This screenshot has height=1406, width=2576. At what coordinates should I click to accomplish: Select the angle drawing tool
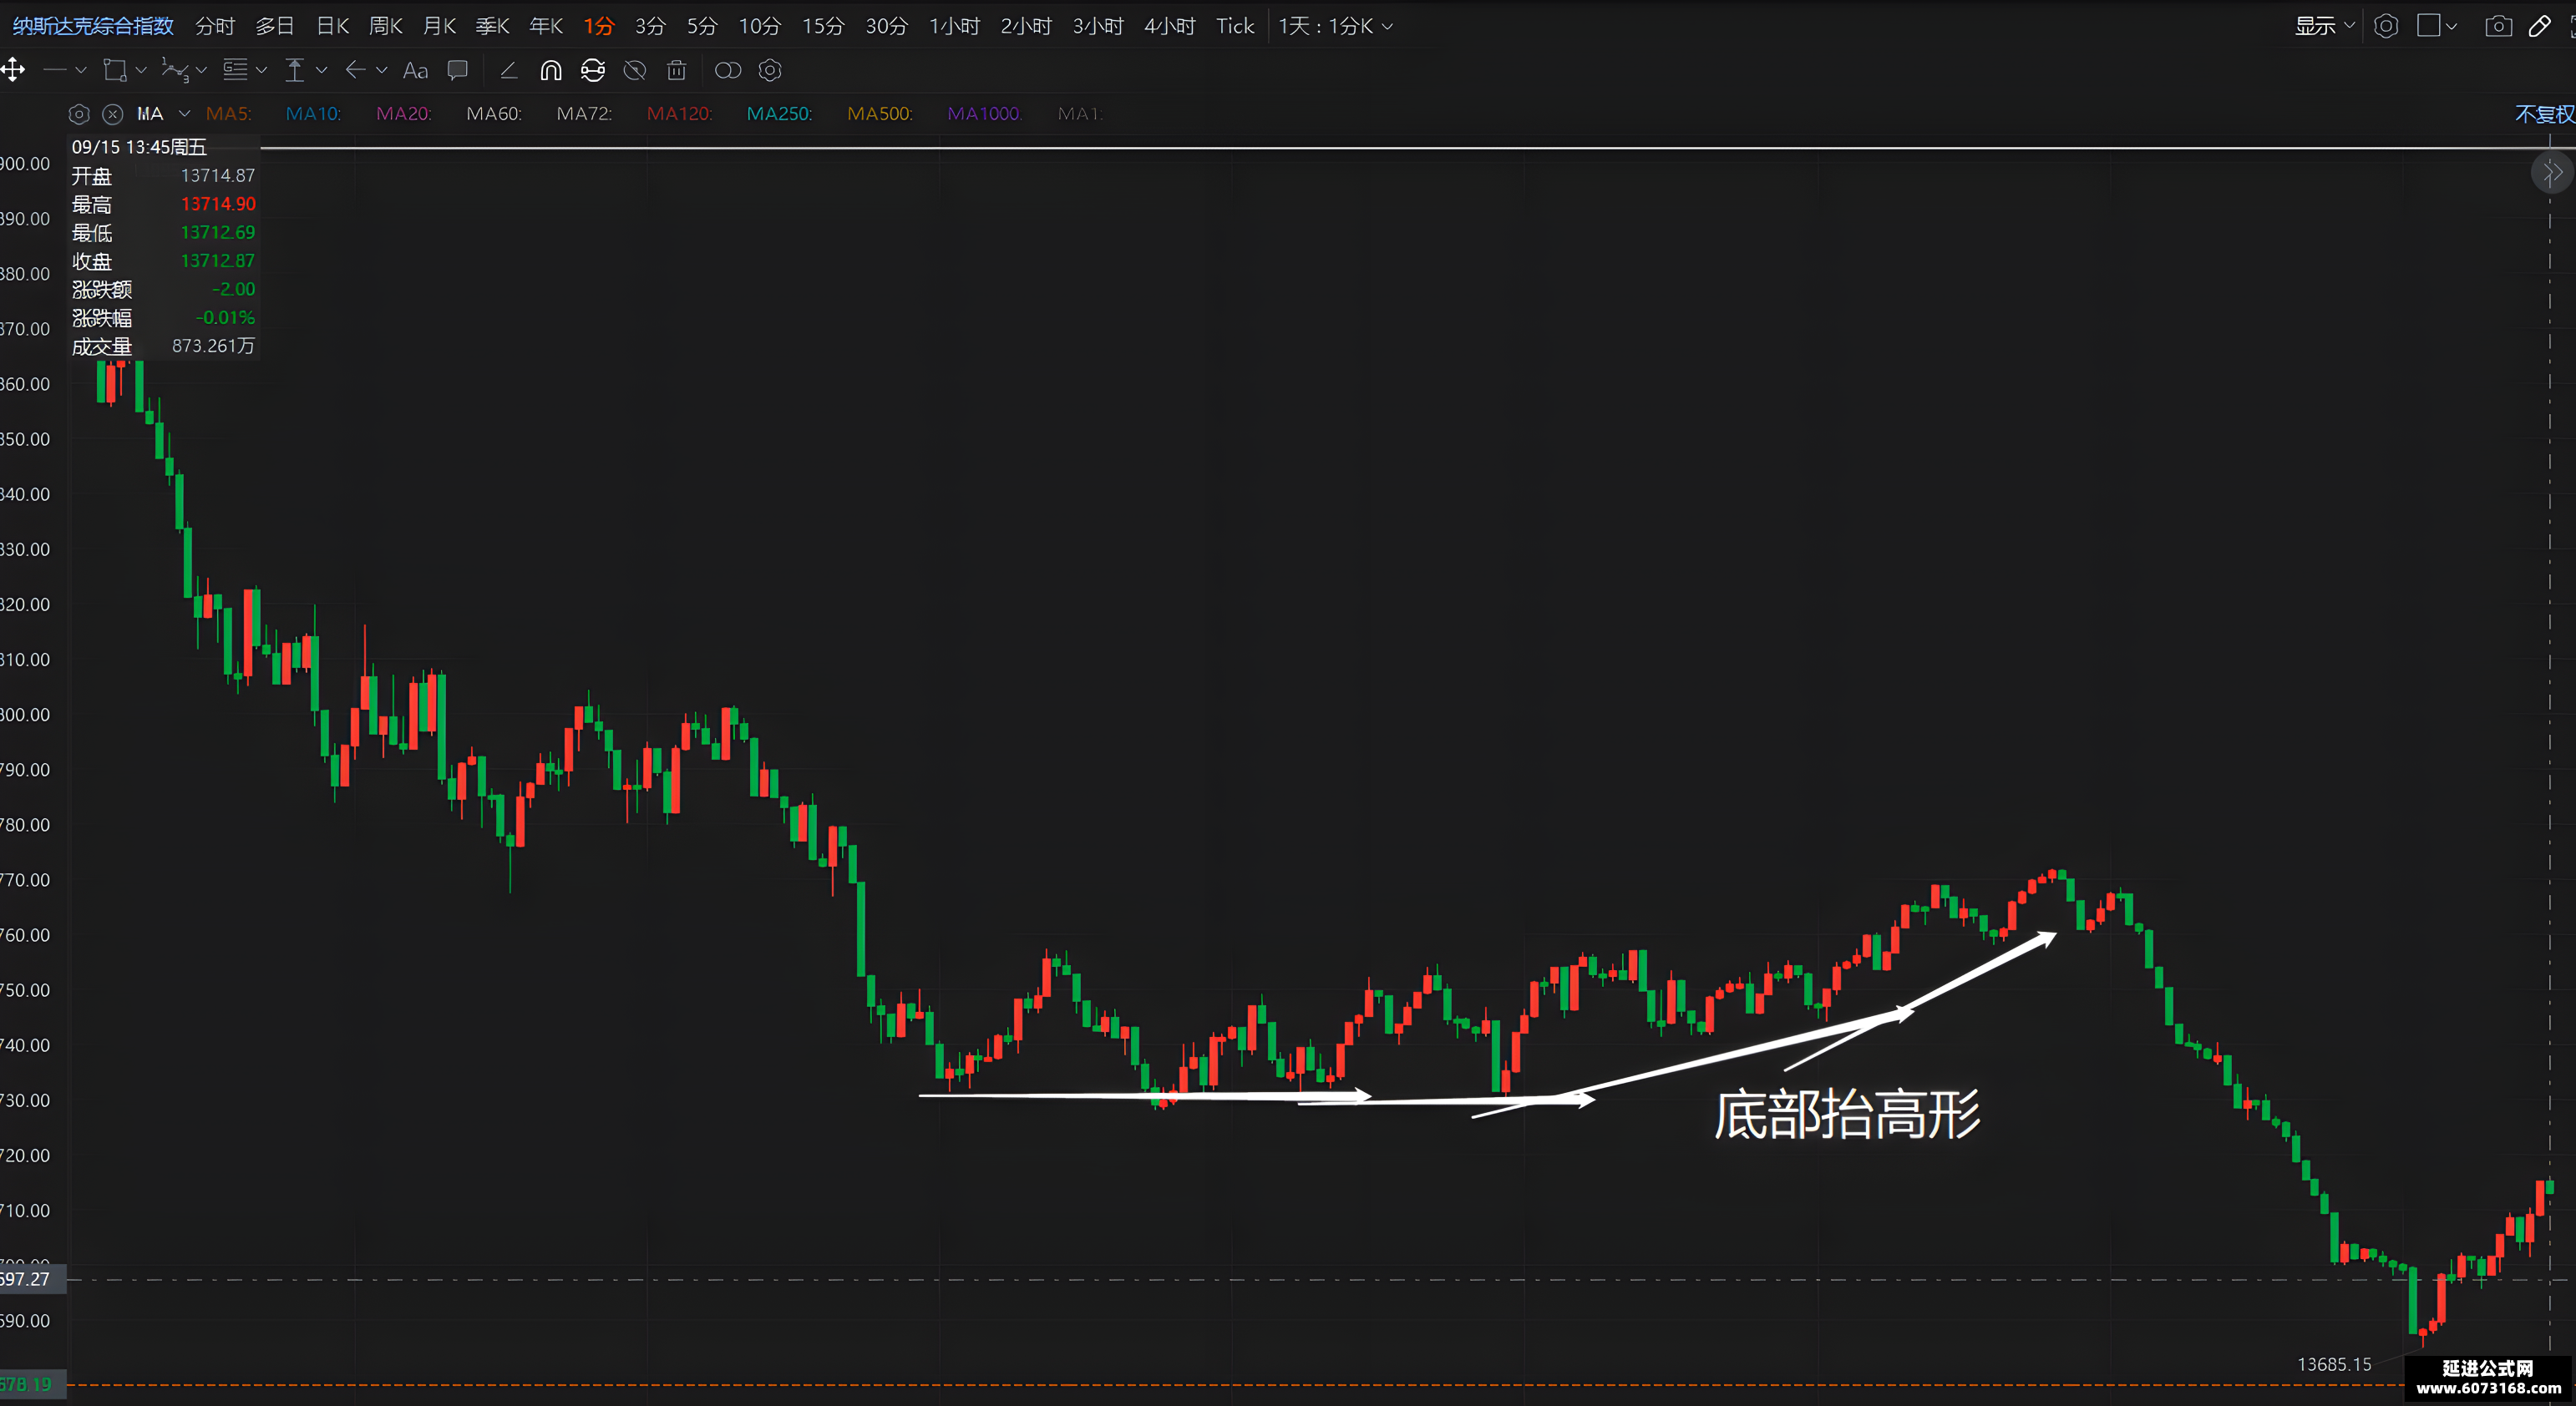[x=508, y=70]
